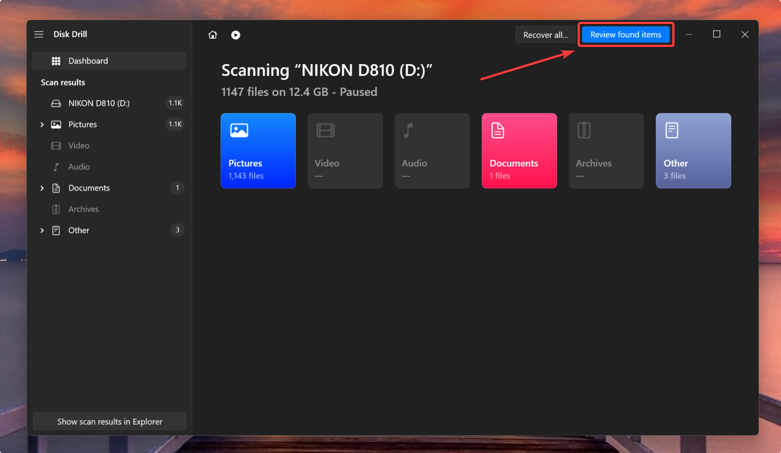The width and height of the screenshot is (781, 453).
Task: Click the page icon in sidebar Other row
Action: click(x=56, y=230)
